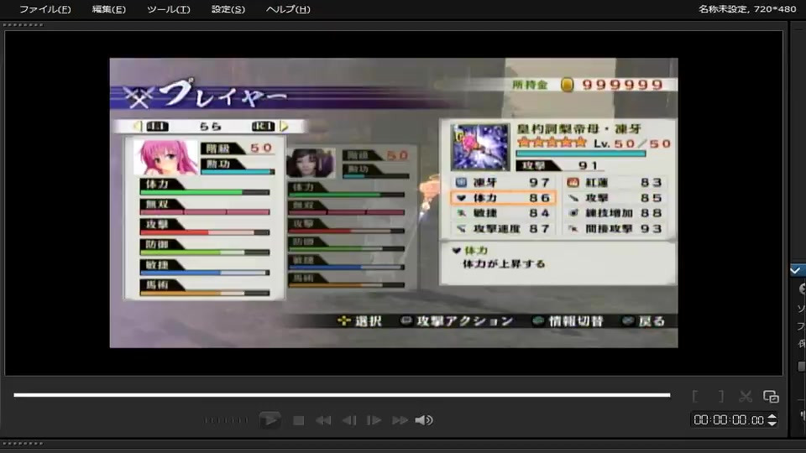
Task: Click the project title 名称未設定, 720*480
Action: (747, 8)
